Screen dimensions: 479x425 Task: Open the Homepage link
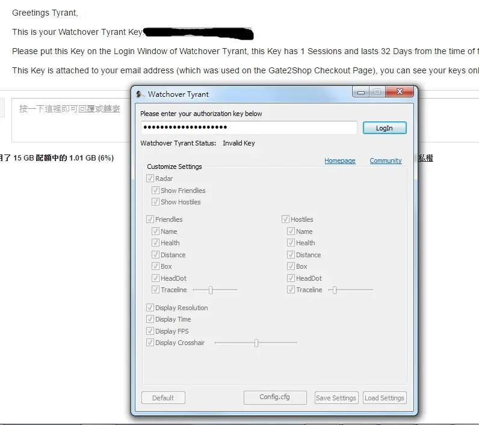[x=340, y=161]
